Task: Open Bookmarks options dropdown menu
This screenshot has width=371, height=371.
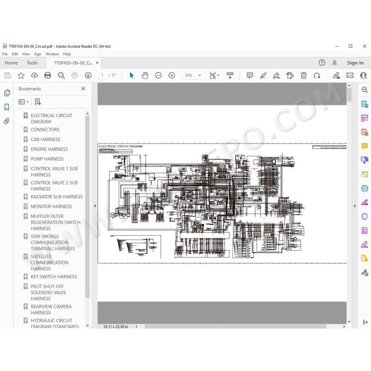Action: pos(23,102)
